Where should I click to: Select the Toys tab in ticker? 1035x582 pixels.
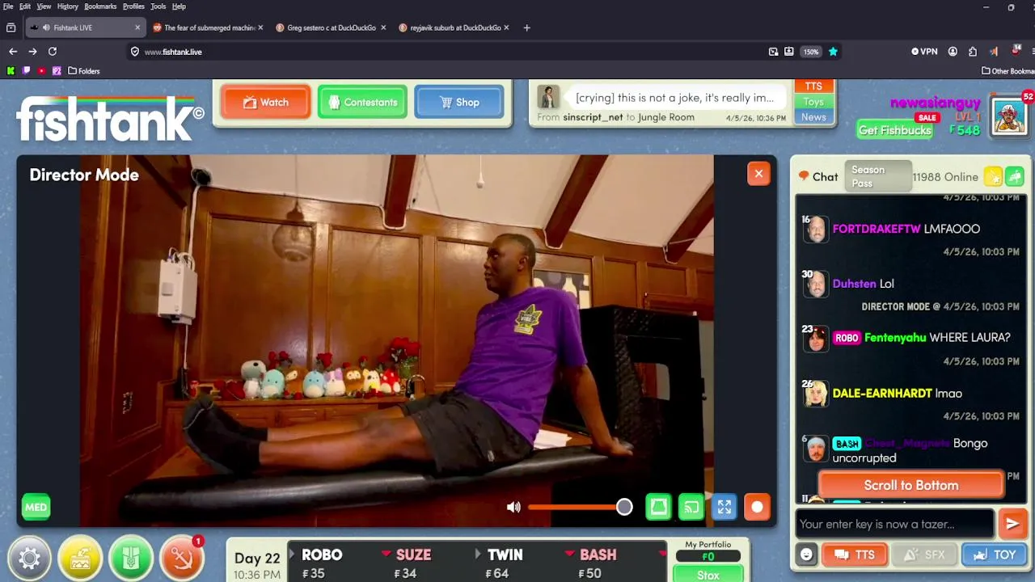click(813, 102)
